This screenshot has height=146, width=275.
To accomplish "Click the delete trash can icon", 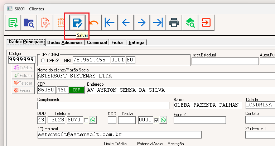I will 61,22.
